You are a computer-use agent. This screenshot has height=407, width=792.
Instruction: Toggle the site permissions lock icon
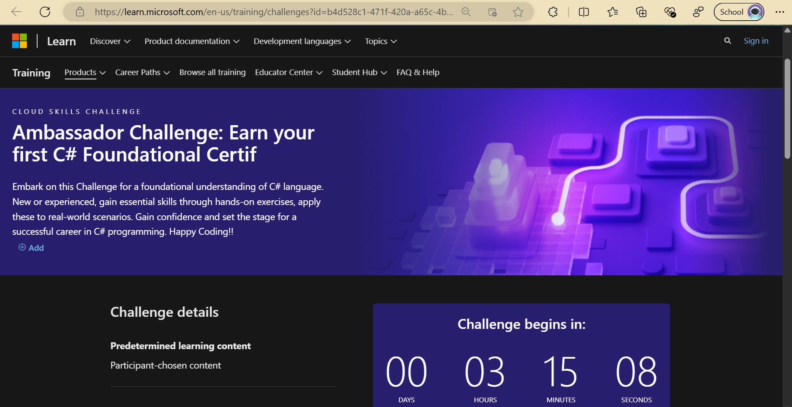pyautogui.click(x=80, y=12)
